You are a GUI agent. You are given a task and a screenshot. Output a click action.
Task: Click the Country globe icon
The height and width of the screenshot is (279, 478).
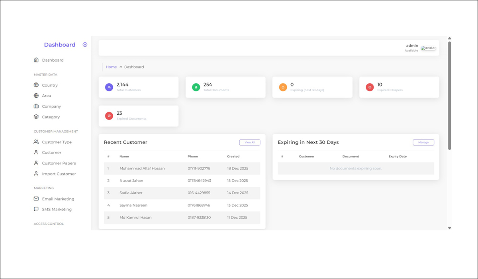pyautogui.click(x=36, y=85)
